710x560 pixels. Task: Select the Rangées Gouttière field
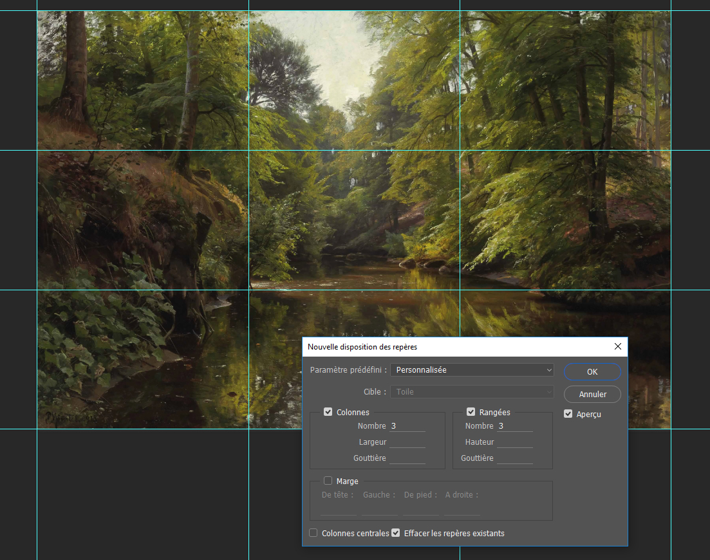click(514, 458)
